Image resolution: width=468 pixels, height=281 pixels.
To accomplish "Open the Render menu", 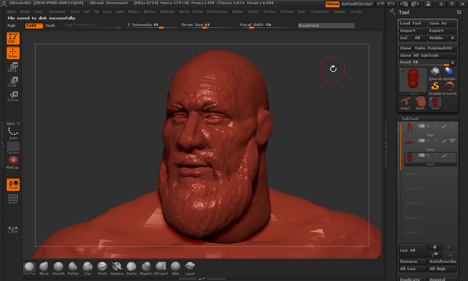I will (x=238, y=12).
